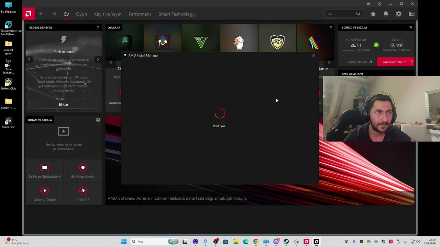Open the taskbar clock showing 22:06
Viewport: 440px width, 247px height.
pyautogui.click(x=430, y=242)
